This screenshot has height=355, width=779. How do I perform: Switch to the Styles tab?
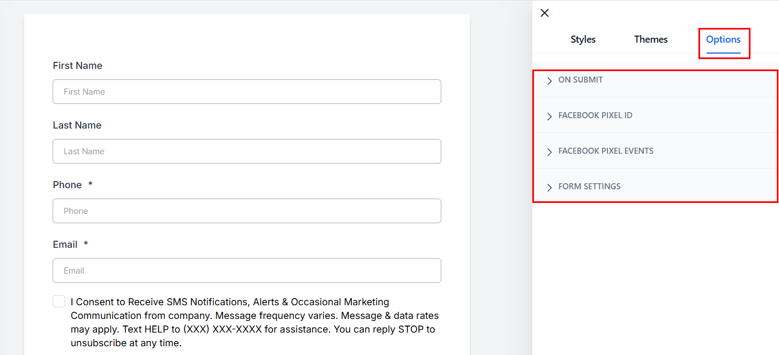point(583,39)
